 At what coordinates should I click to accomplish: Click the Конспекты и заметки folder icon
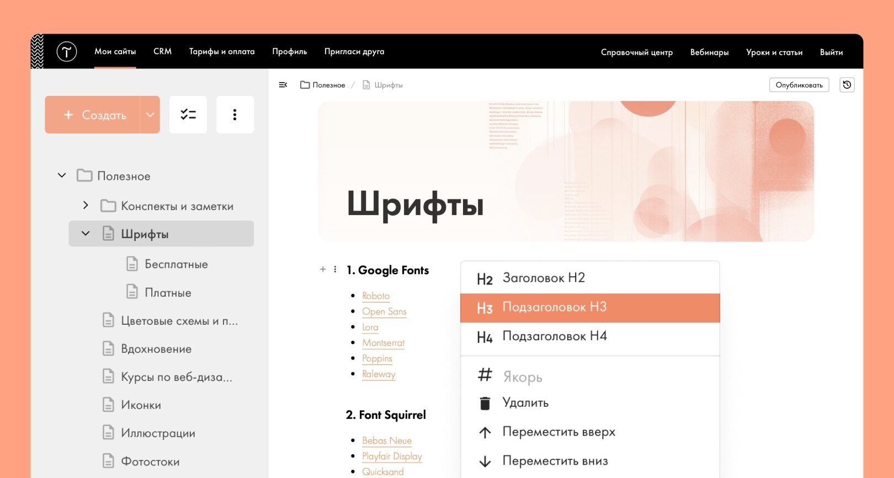108,206
